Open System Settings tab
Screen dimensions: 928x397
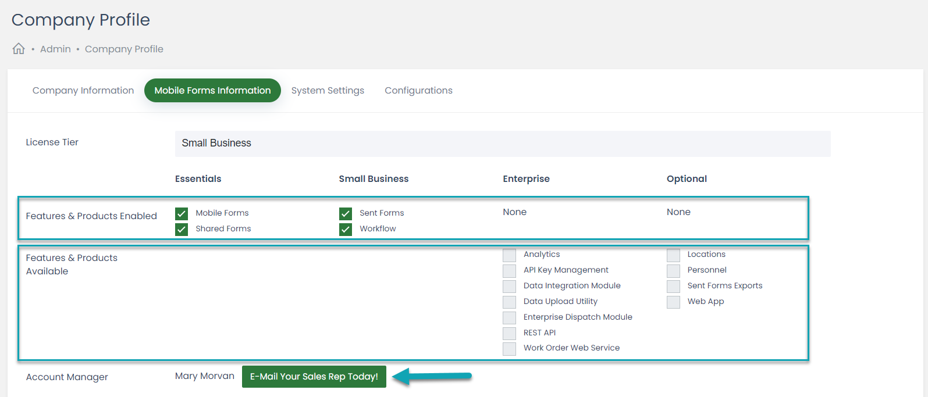tap(328, 91)
